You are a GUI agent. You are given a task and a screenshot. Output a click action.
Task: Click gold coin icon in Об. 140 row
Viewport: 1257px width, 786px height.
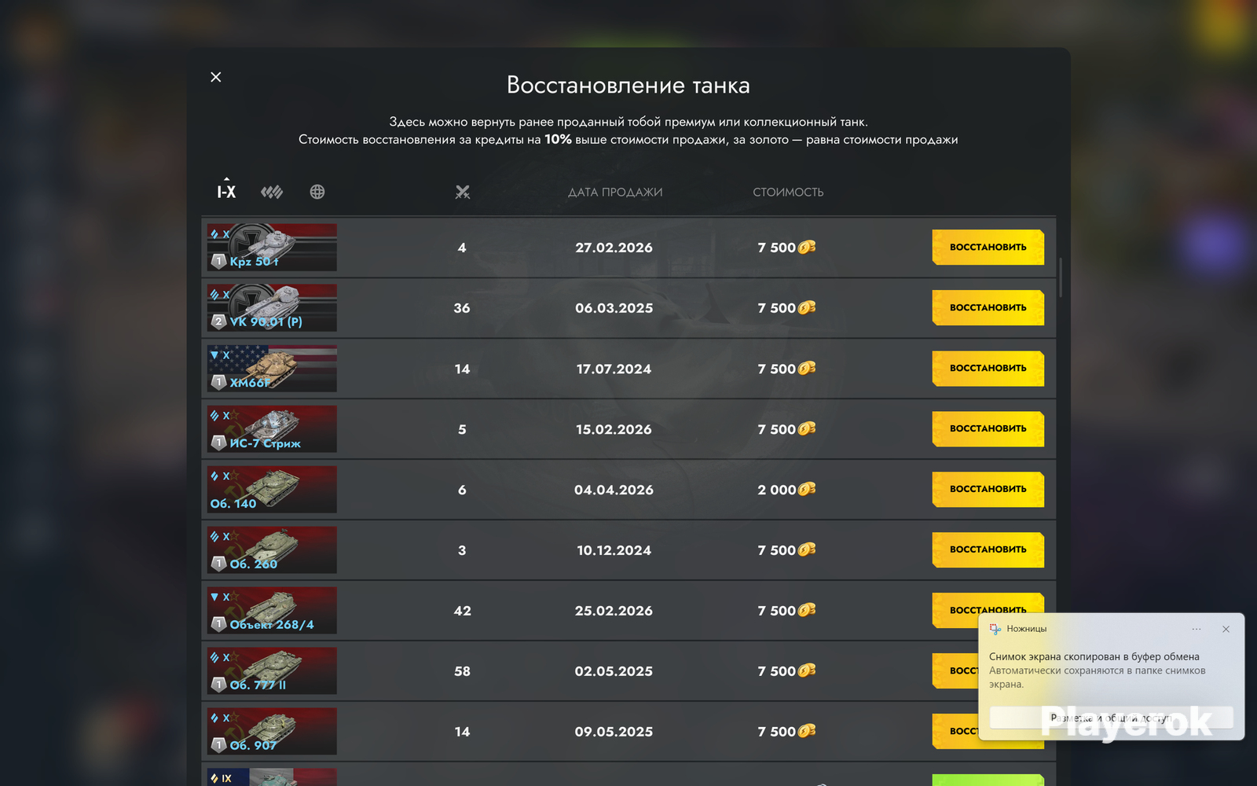coord(807,489)
